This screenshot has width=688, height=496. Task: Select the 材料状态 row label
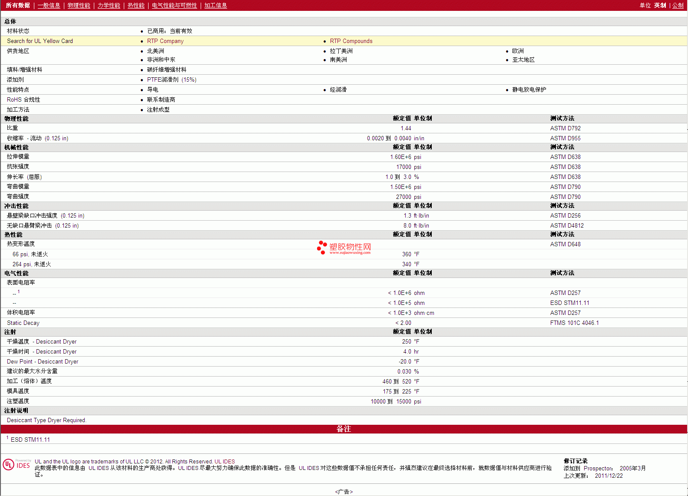[x=18, y=31]
